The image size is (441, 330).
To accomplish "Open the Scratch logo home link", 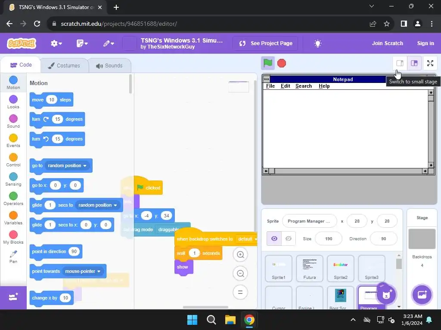I will (x=22, y=43).
